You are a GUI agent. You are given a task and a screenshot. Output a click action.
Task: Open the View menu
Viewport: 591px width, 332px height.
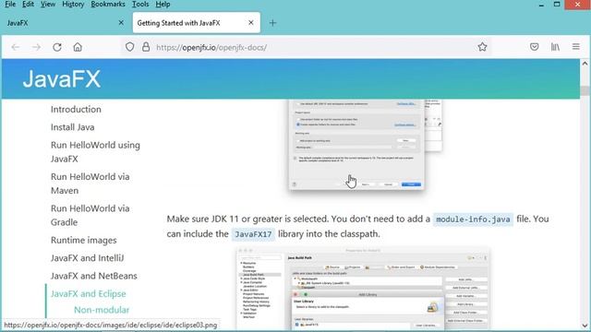coord(48,4)
